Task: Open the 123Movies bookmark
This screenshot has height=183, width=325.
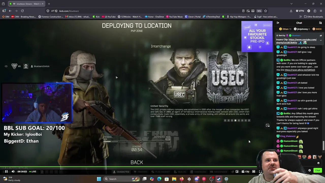Action: (x=129, y=17)
